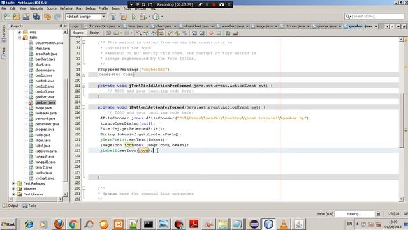Click Toggle Highlight Search icon in editor toolbar

click(x=161, y=33)
